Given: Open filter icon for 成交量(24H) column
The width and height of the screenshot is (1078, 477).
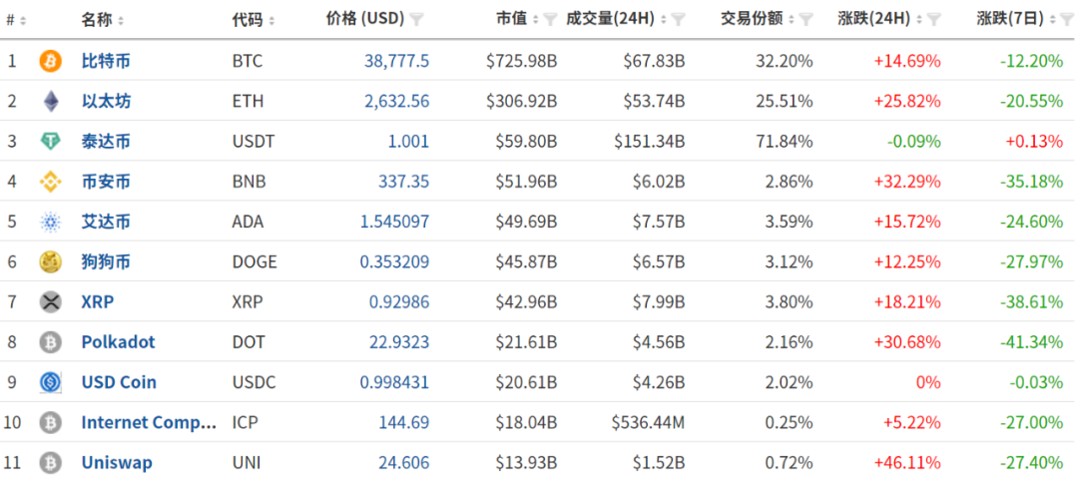Looking at the screenshot, I should point(678,19).
